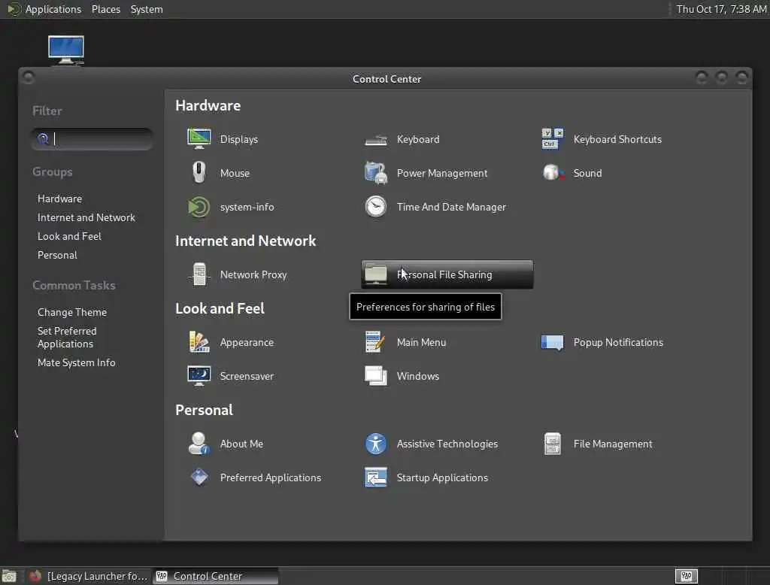This screenshot has width=770, height=585.
Task: Open the Keyboard Shortcuts icon
Action: coord(553,139)
